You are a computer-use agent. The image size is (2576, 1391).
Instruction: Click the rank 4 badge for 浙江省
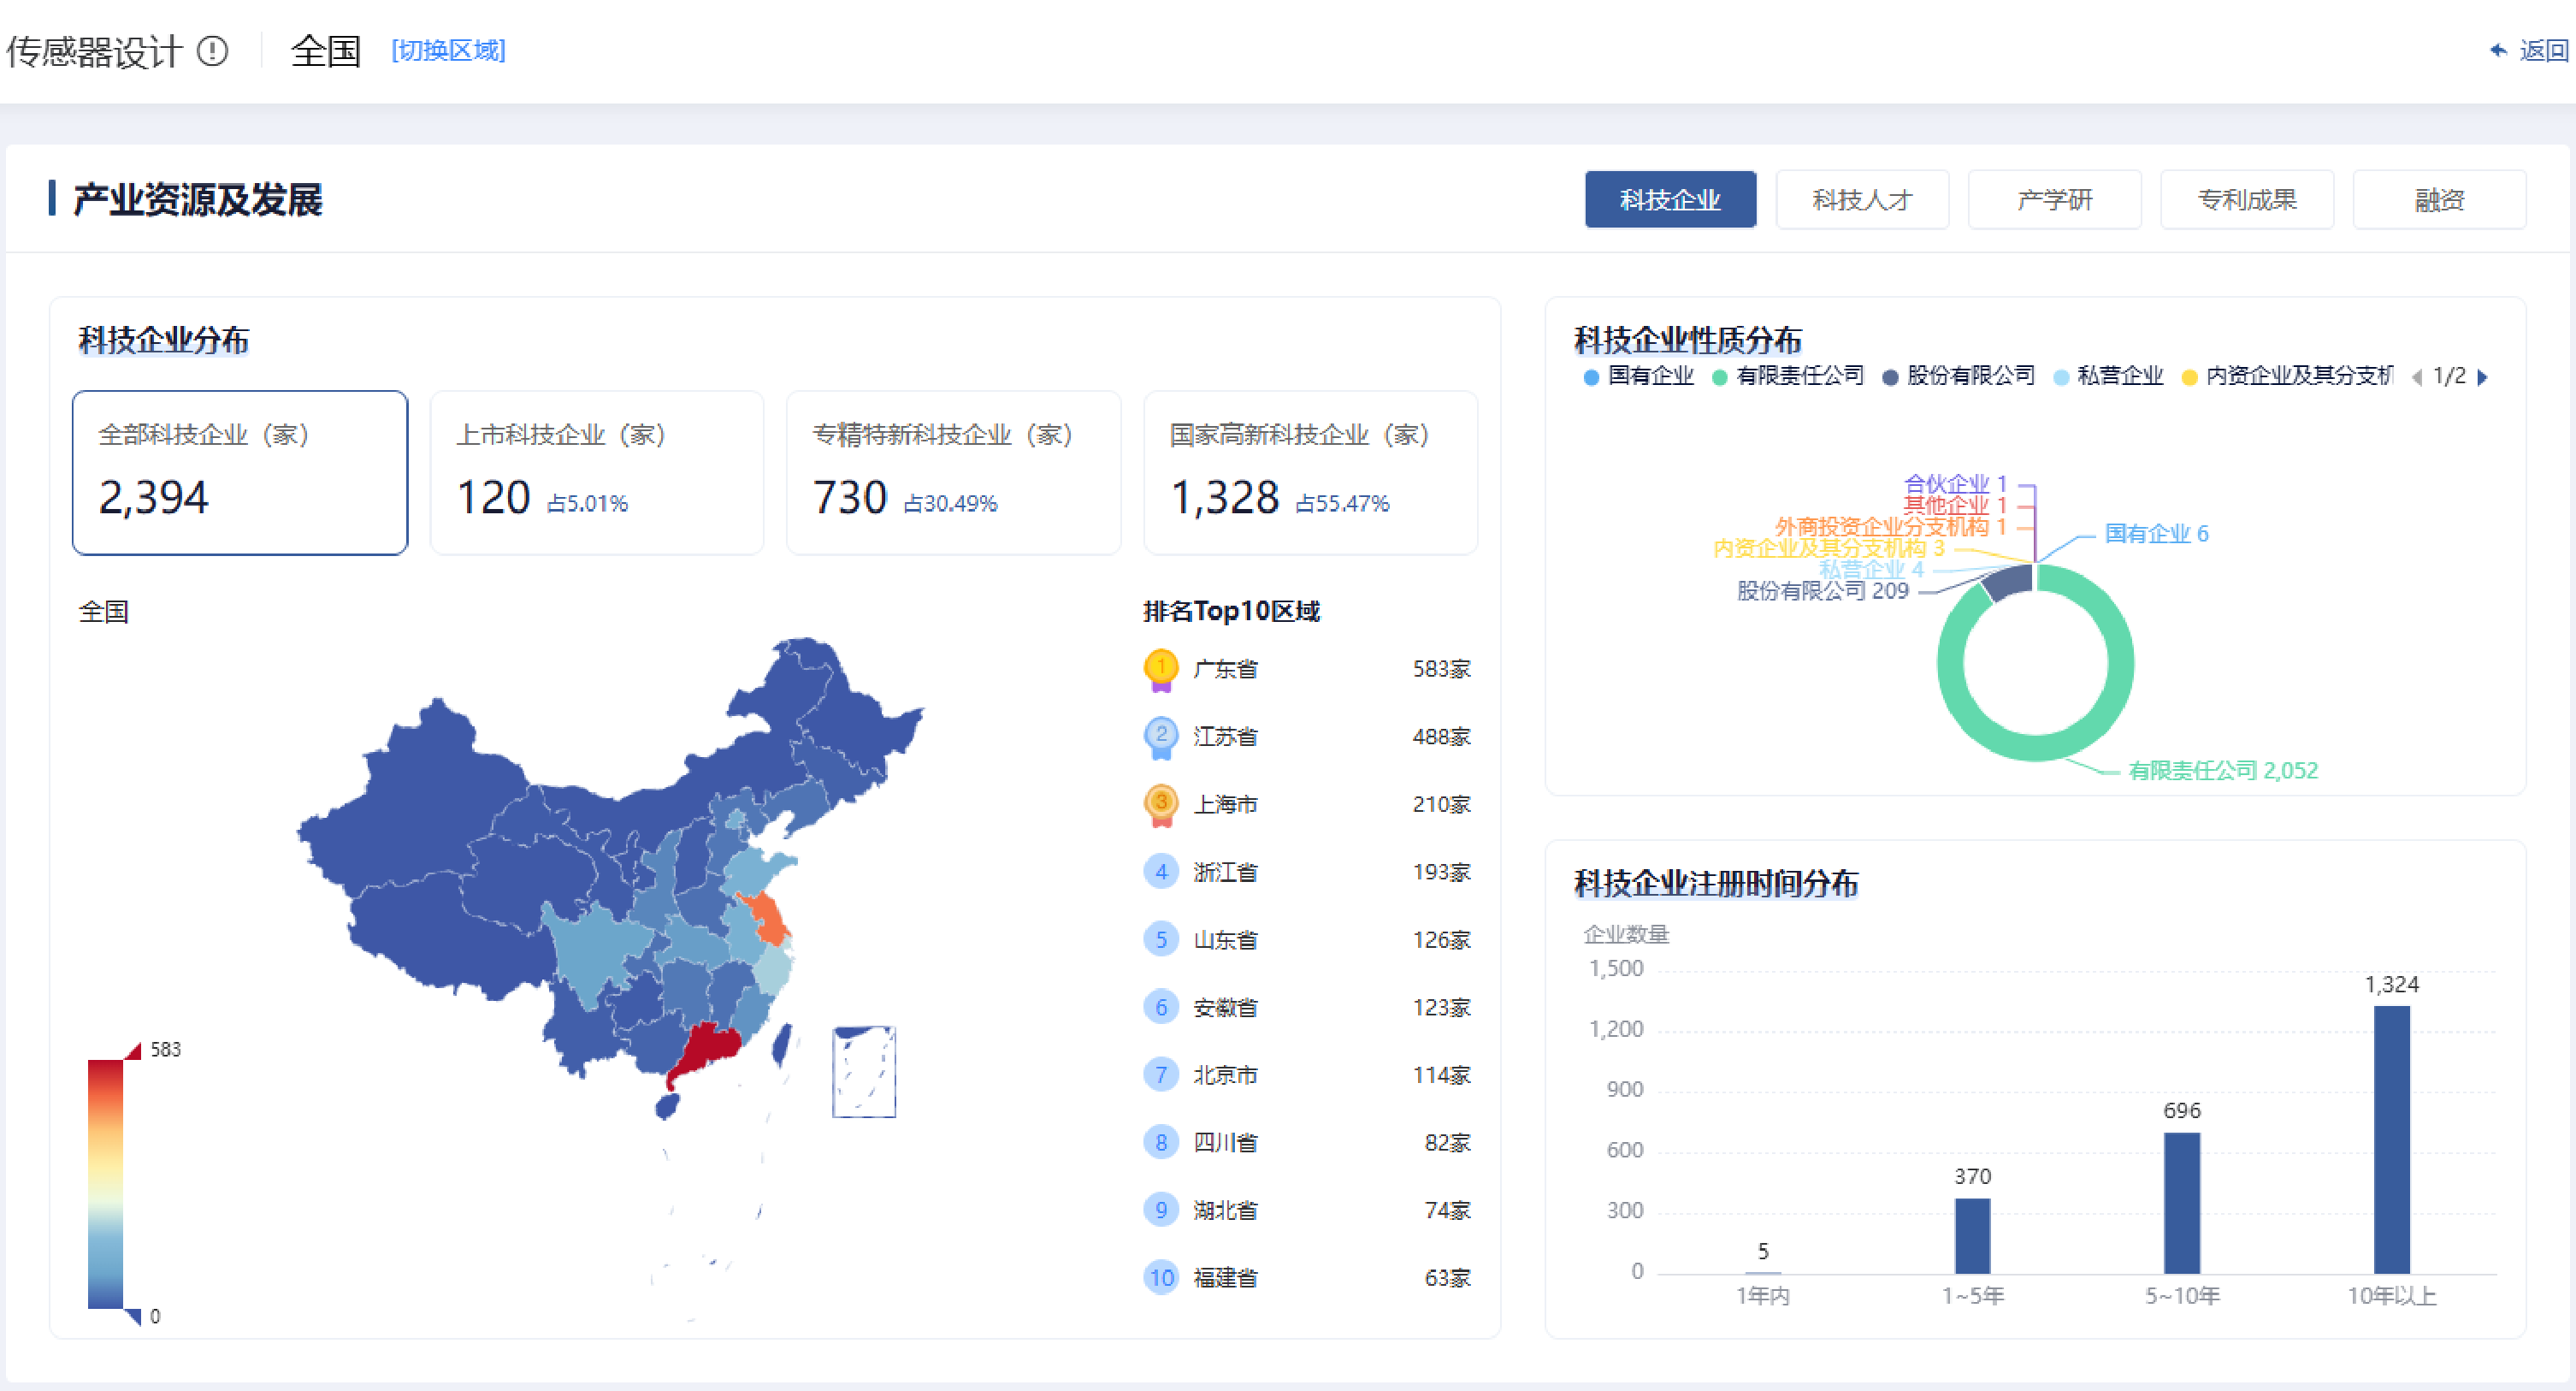coord(1160,872)
